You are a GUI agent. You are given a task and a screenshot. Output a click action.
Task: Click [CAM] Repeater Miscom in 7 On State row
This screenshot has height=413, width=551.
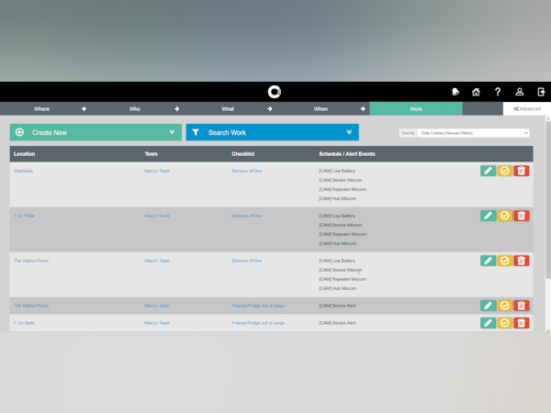point(343,234)
